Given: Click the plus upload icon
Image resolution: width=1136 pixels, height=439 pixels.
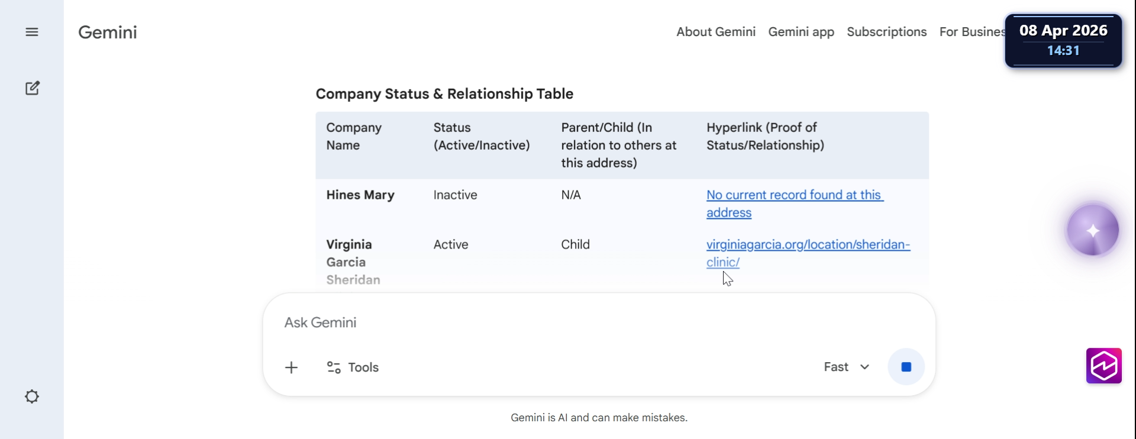Looking at the screenshot, I should (291, 367).
